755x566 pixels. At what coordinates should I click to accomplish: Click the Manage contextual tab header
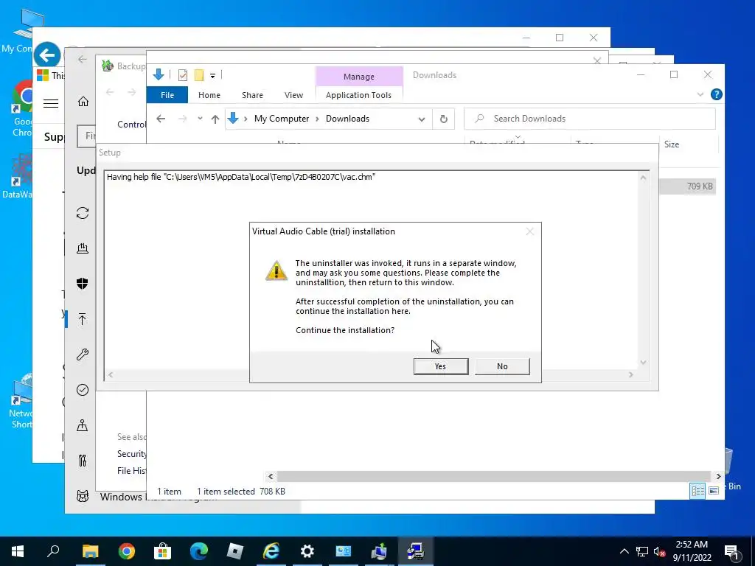pyautogui.click(x=359, y=76)
